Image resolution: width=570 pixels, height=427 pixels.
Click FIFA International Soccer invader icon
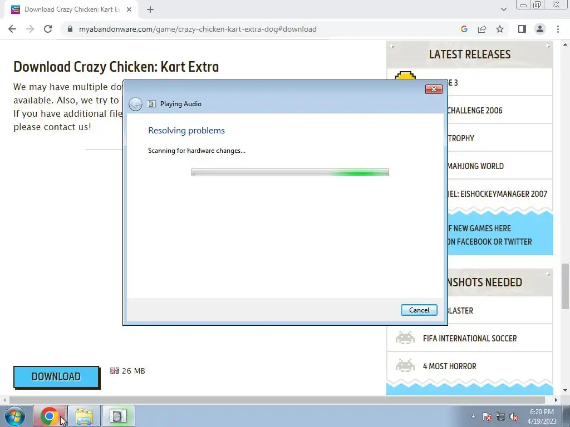405,337
